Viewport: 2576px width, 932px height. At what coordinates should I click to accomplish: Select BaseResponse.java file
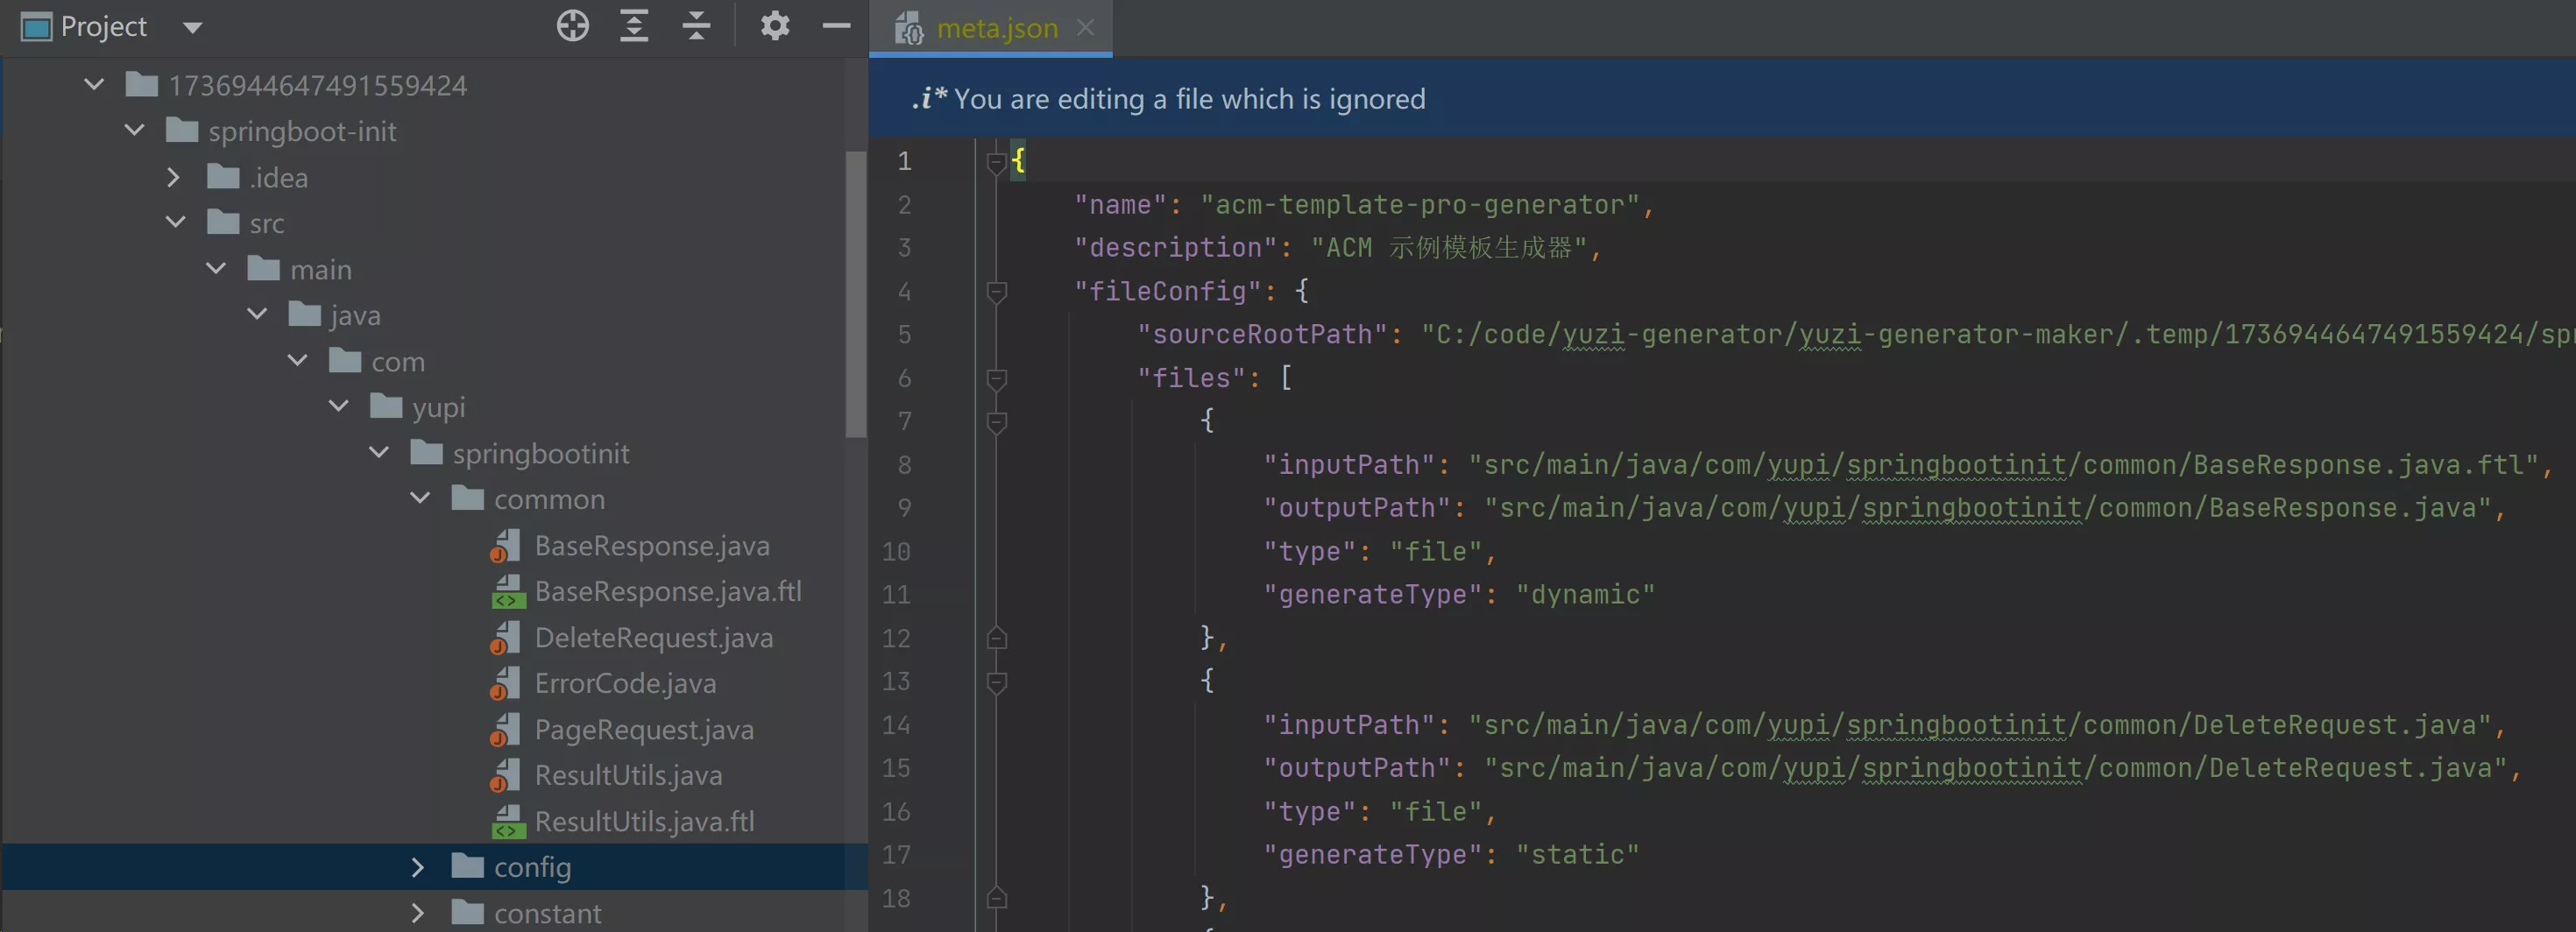652,546
